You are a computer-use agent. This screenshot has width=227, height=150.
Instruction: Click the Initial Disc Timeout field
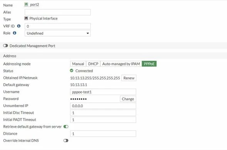click(x=103, y=113)
